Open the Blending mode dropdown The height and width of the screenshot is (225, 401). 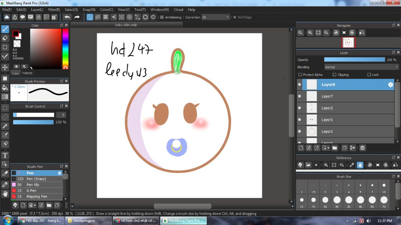[x=361, y=67]
